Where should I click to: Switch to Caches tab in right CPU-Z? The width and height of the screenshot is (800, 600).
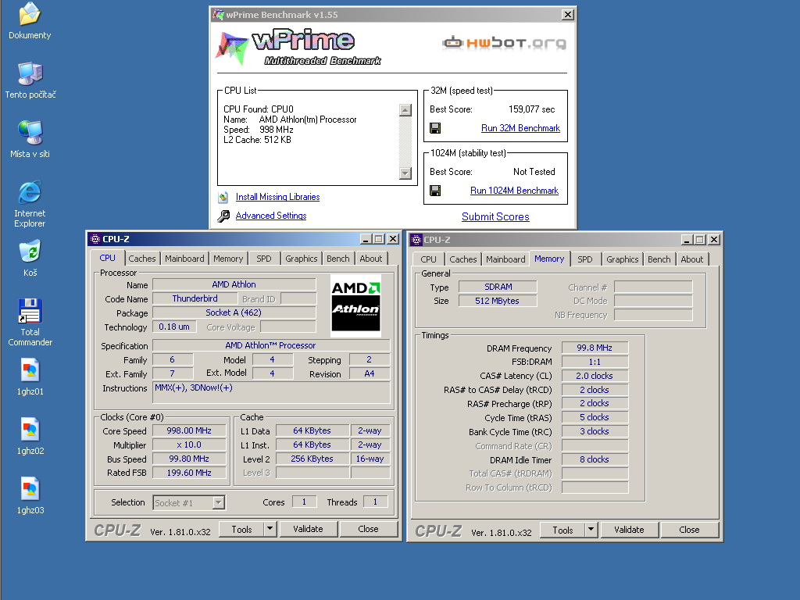(462, 259)
